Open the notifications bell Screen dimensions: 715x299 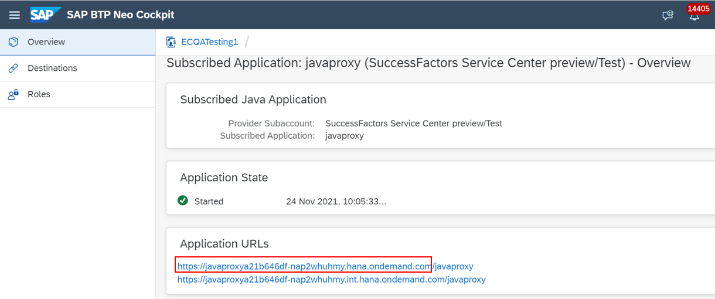(x=694, y=16)
